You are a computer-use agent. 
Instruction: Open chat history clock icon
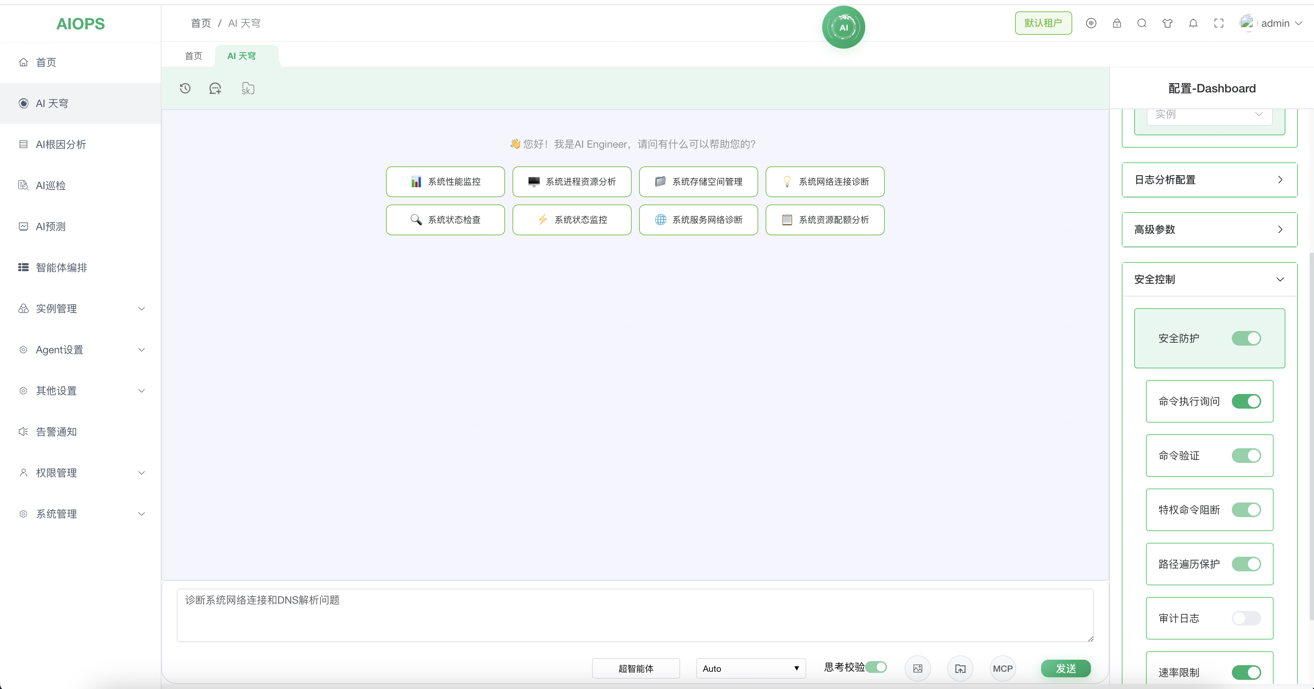click(185, 89)
